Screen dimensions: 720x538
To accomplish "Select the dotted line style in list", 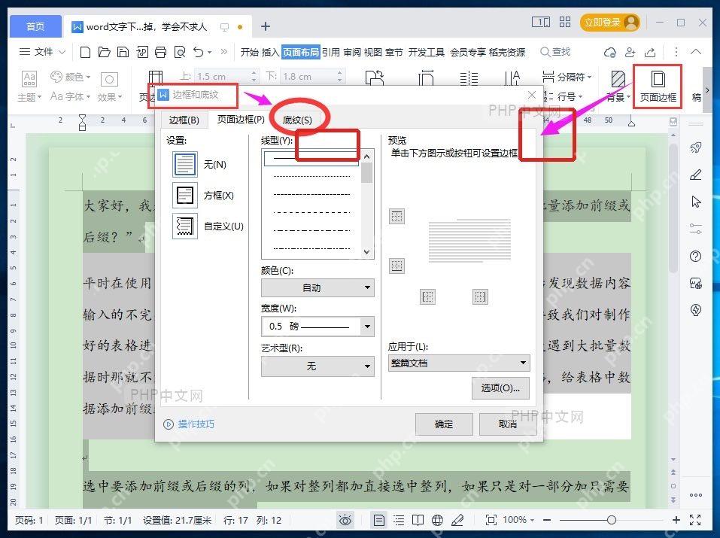I will (x=311, y=176).
